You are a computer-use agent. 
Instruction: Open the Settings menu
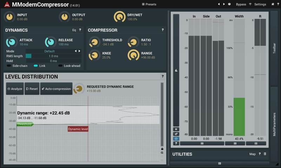click(x=260, y=4)
